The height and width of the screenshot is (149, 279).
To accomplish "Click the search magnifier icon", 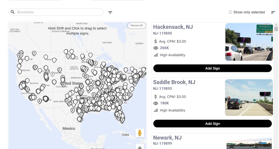I will [13, 12].
